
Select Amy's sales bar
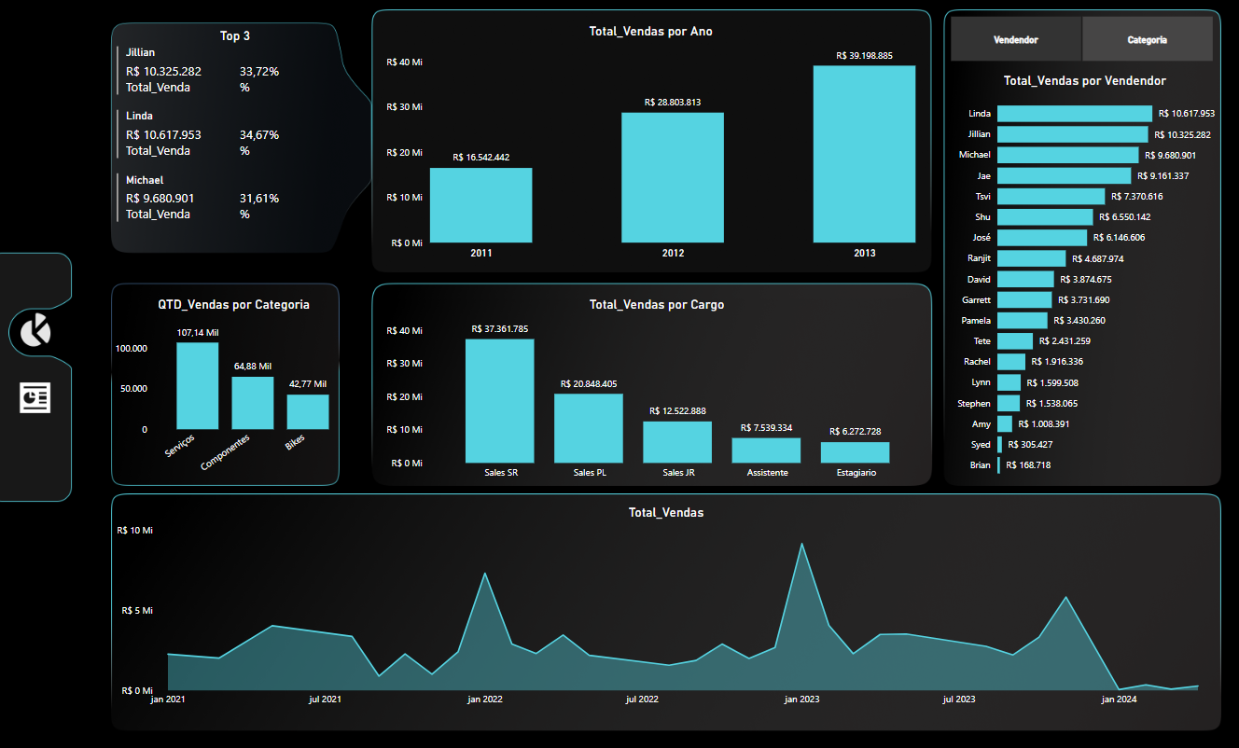tap(1005, 423)
